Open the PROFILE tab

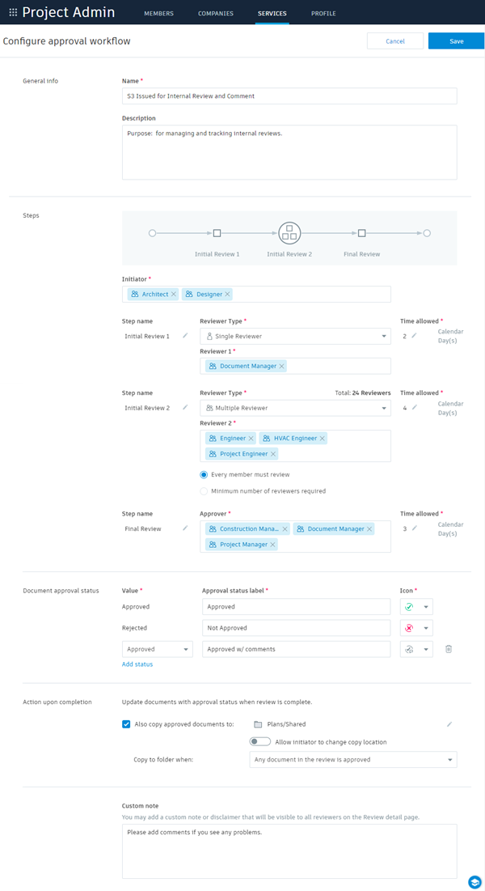[323, 13]
